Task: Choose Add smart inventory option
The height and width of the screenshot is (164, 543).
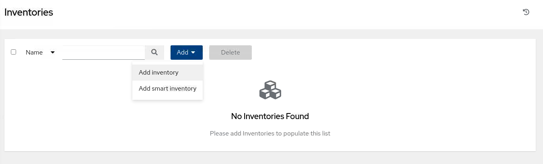Action: tap(167, 89)
